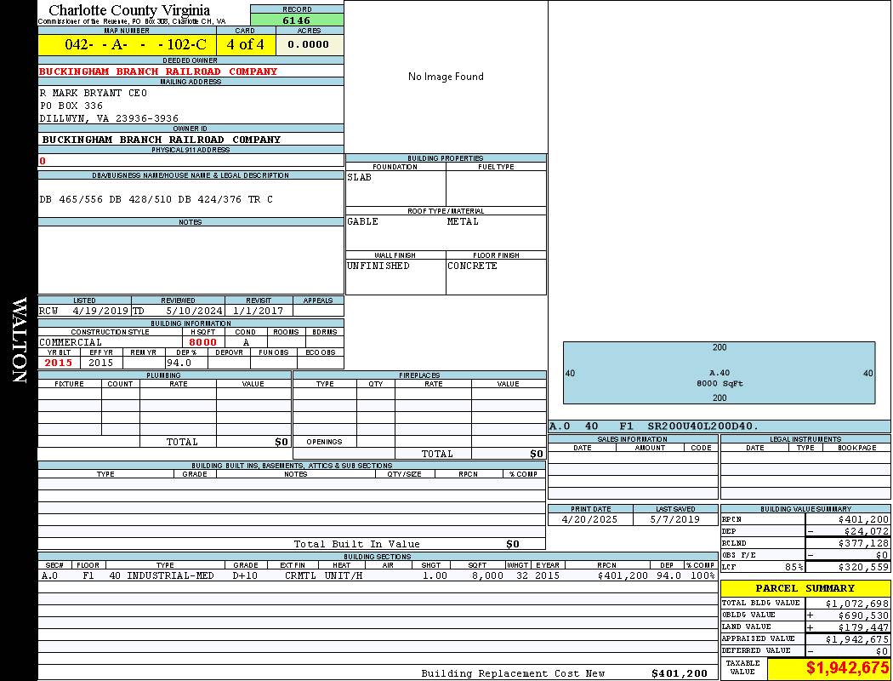Click the "4 of 4" card indicator
Image resolution: width=893 pixels, height=681 pixels.
(246, 44)
